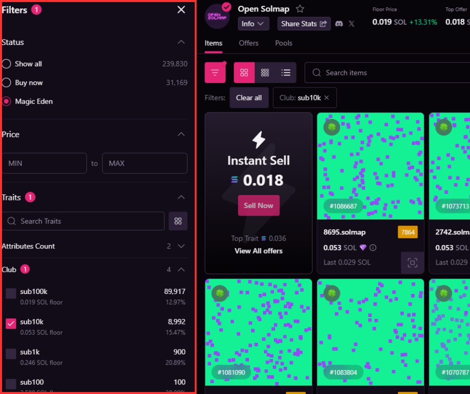Click the pink filter toggle icon
Viewport: 470px width, 394px height.
pos(215,72)
